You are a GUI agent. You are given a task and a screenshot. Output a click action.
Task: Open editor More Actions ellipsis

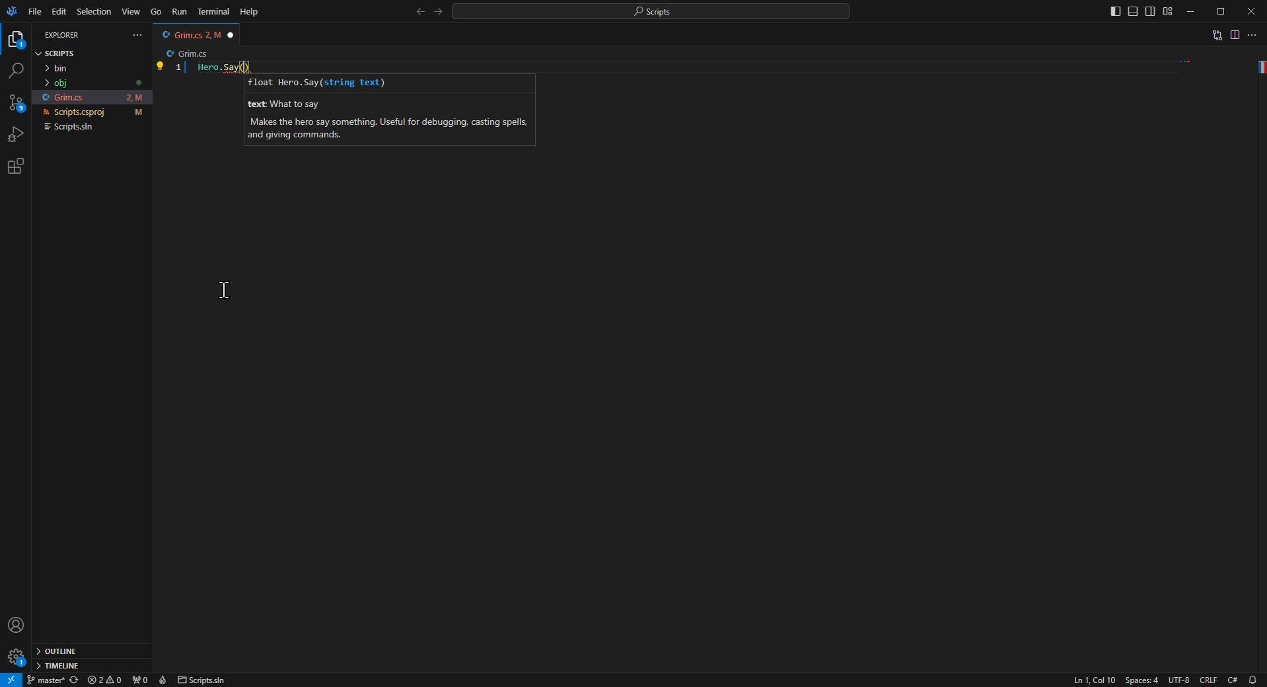[x=1252, y=35]
